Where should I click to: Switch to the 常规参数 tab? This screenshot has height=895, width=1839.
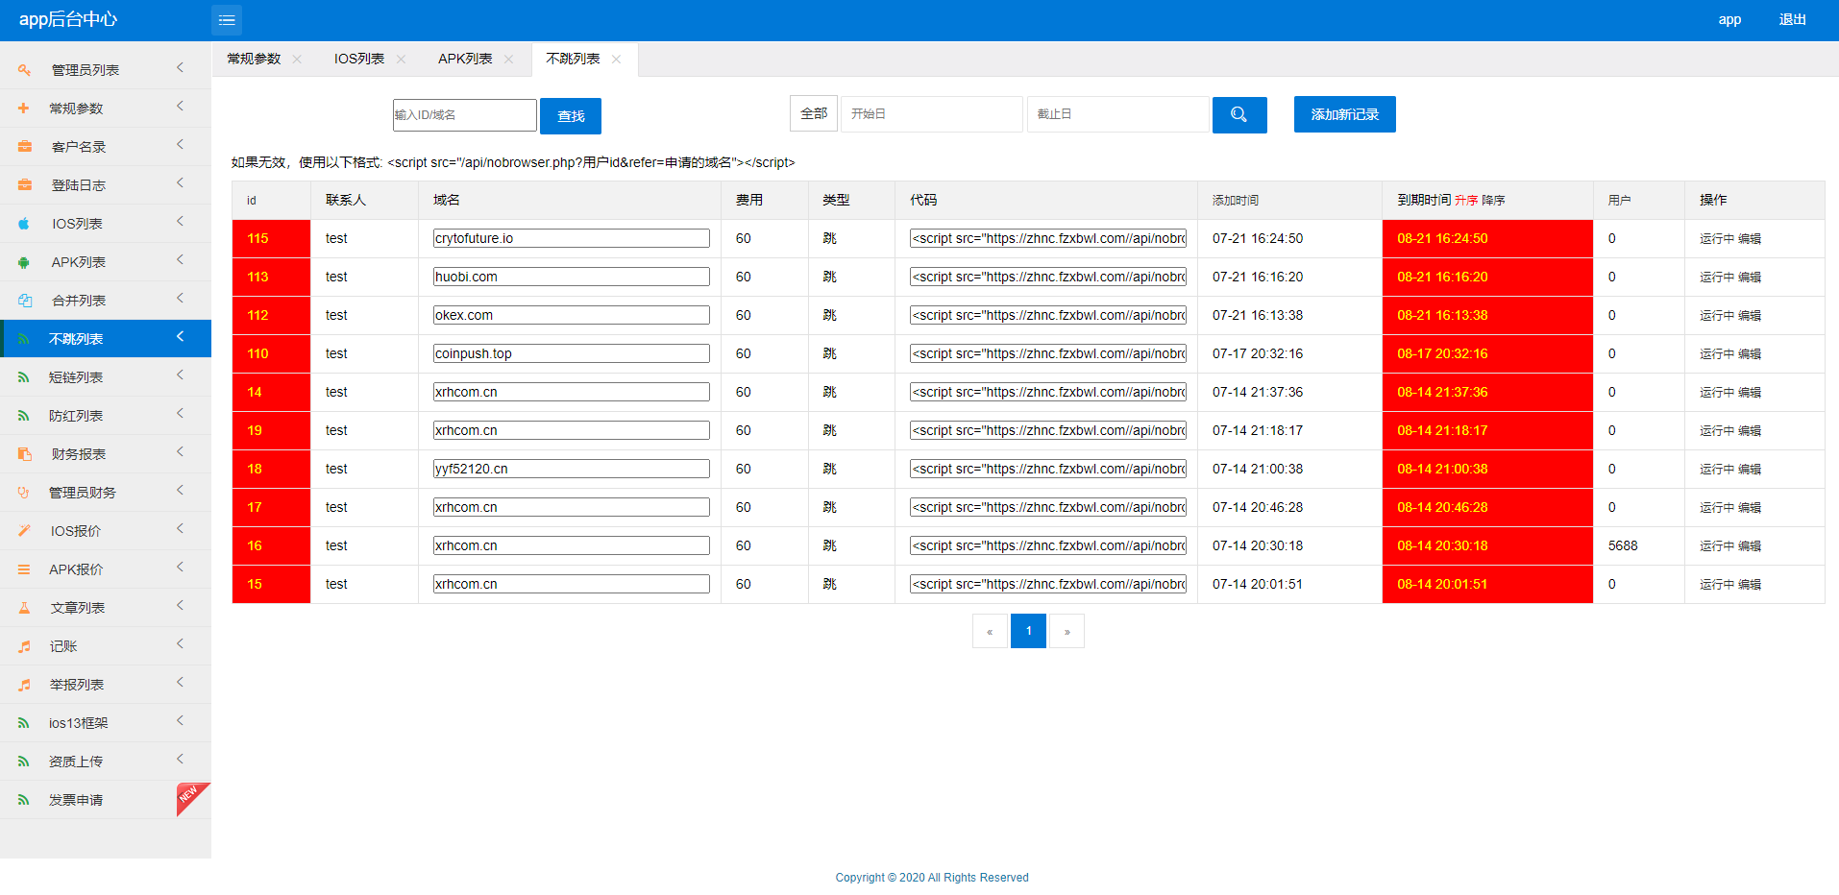pyautogui.click(x=254, y=60)
